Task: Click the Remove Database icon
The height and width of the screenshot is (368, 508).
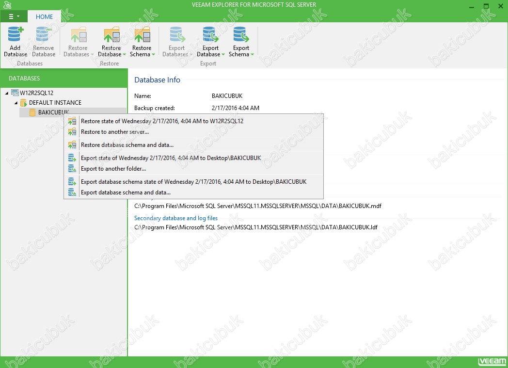Action: pyautogui.click(x=44, y=34)
